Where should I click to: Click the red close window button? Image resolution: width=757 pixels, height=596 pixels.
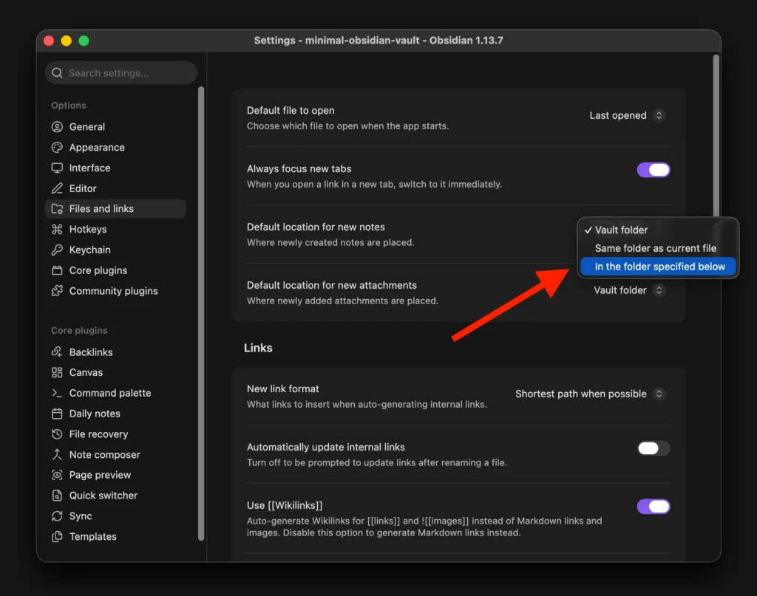point(49,41)
